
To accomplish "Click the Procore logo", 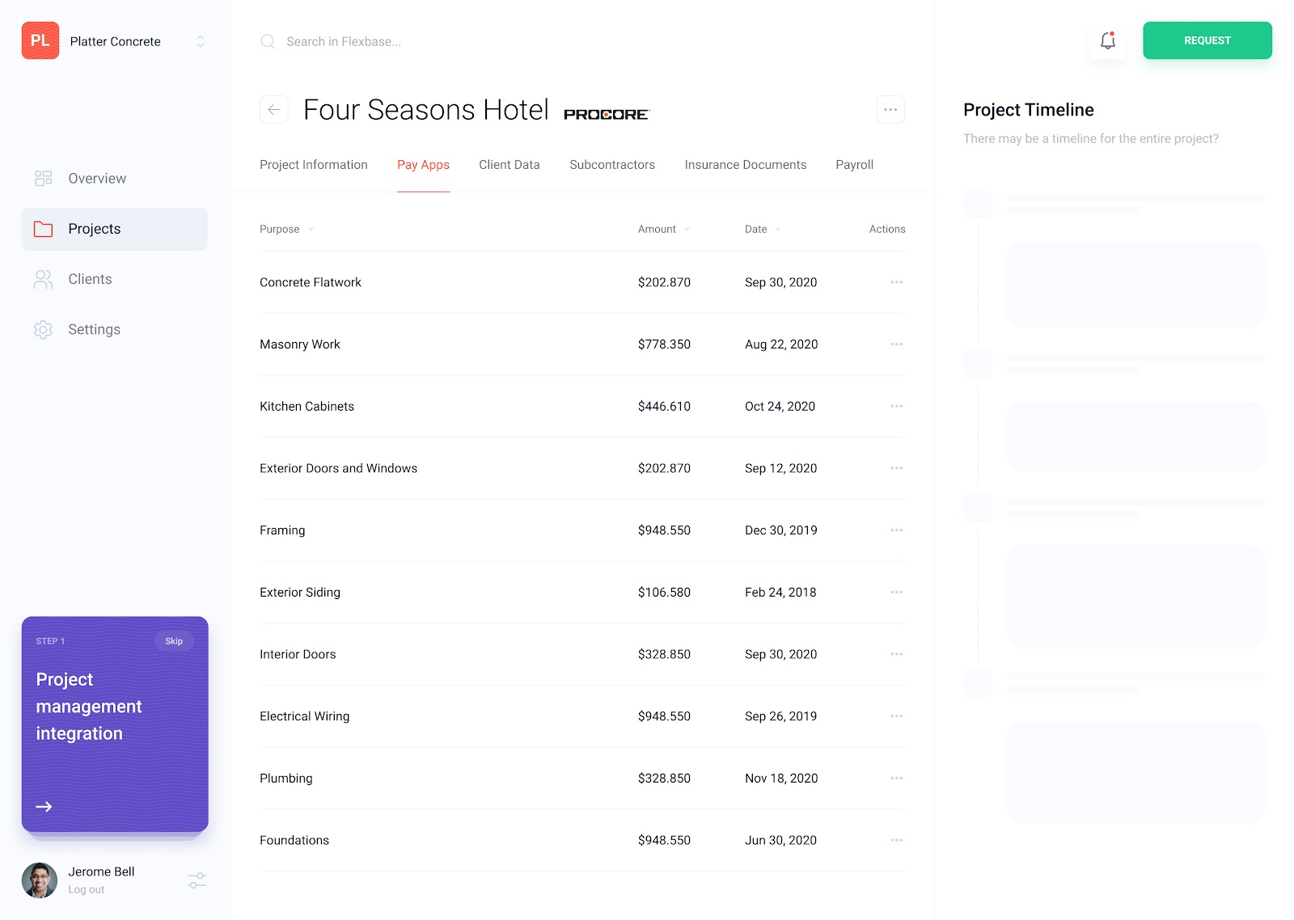I will click(607, 115).
